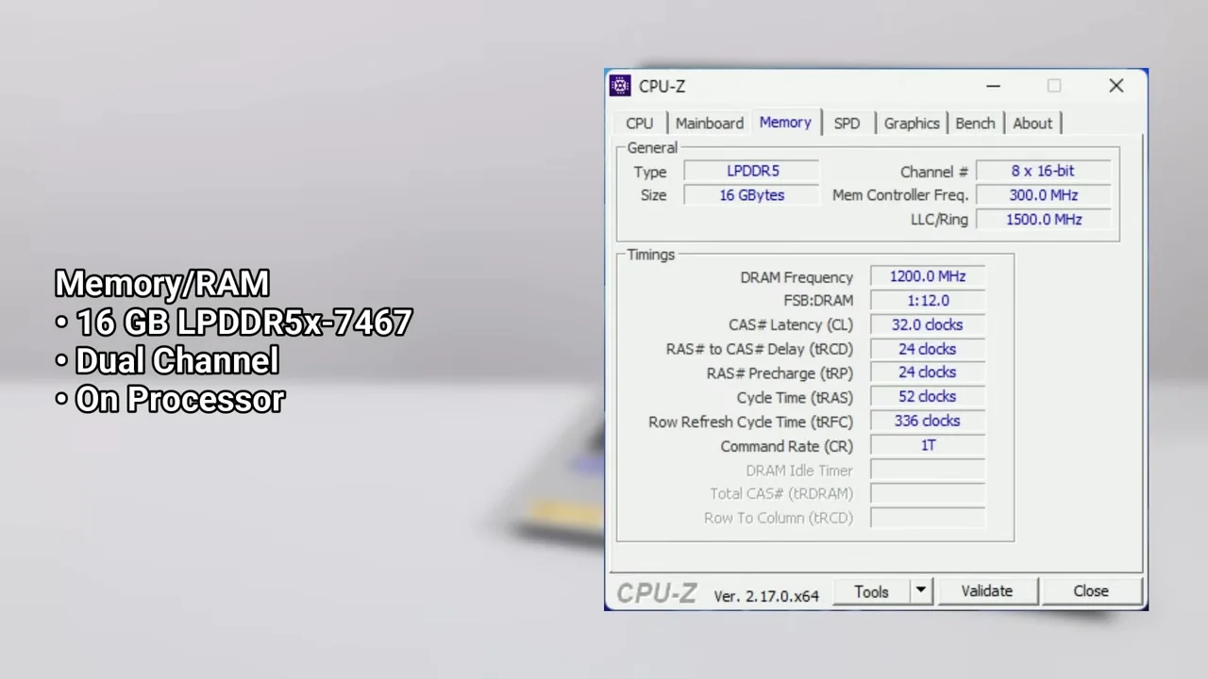Viewport: 1208px width, 679px height.
Task: Open the SPD tab
Action: [847, 124]
